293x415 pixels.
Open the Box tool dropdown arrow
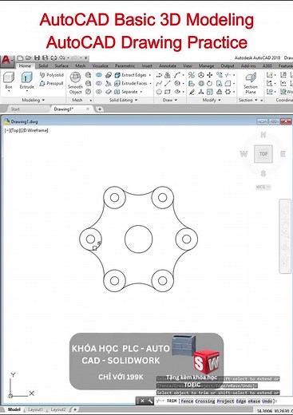[9, 91]
